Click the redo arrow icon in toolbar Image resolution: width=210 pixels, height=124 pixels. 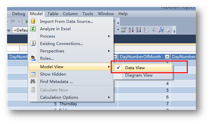pos(13,21)
